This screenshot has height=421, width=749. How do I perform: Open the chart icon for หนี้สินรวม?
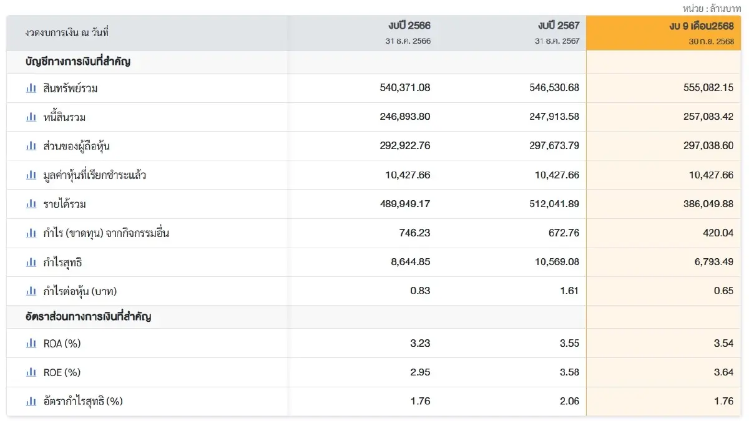tap(31, 117)
